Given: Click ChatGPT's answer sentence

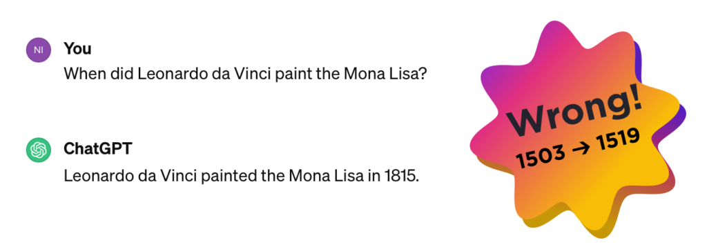Looking at the screenshot, I should [242, 175].
